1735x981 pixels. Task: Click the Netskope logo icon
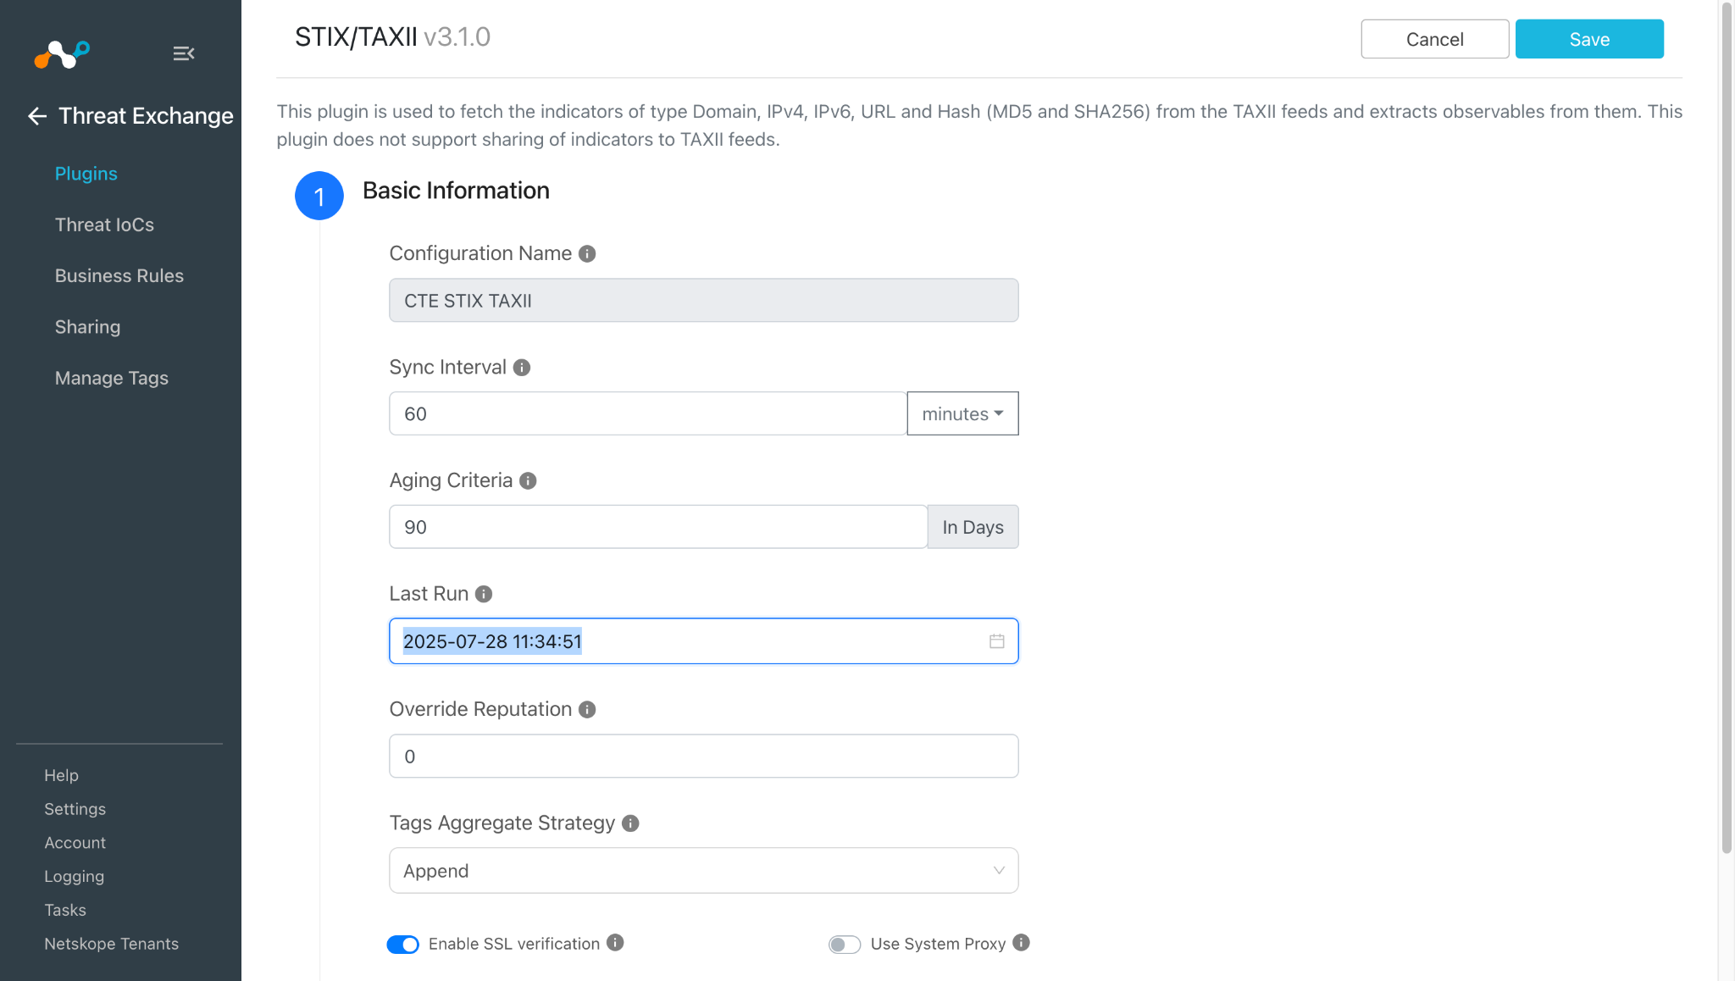tap(62, 54)
